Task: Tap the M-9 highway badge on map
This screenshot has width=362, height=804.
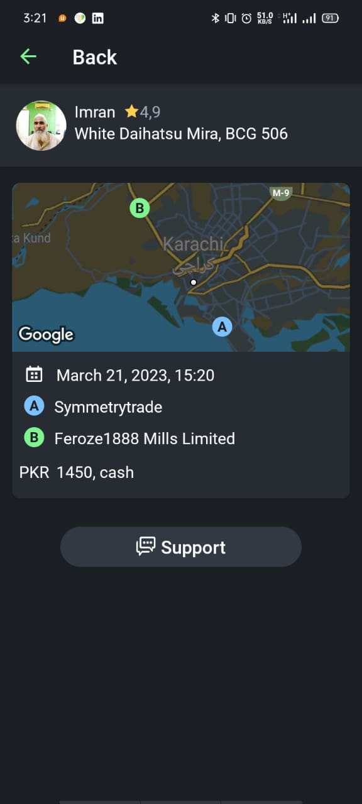Action: [281, 193]
